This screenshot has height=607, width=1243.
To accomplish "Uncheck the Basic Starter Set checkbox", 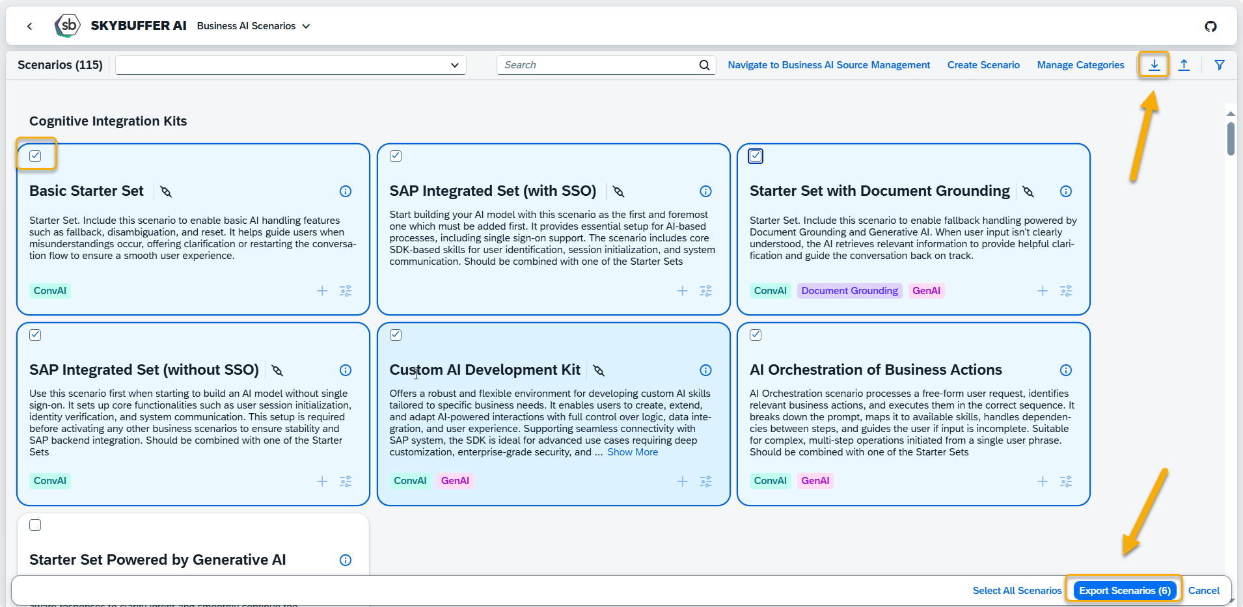I will point(35,156).
